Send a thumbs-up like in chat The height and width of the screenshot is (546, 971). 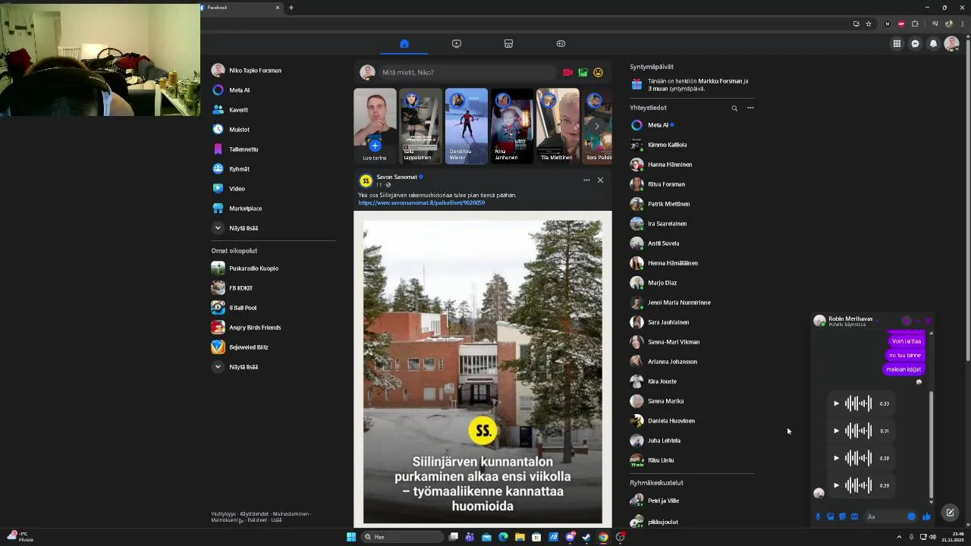[926, 516]
